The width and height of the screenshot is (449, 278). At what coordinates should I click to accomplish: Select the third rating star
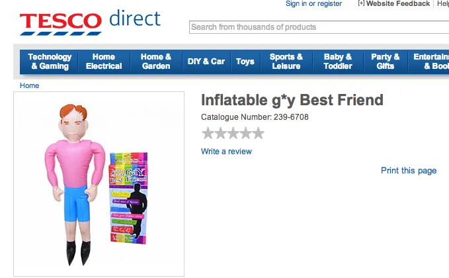[233, 134]
